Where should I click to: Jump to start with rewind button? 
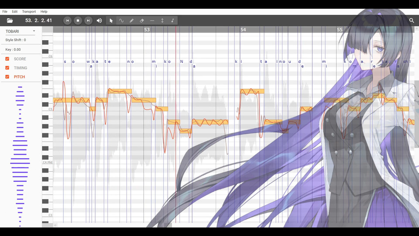coord(67,21)
